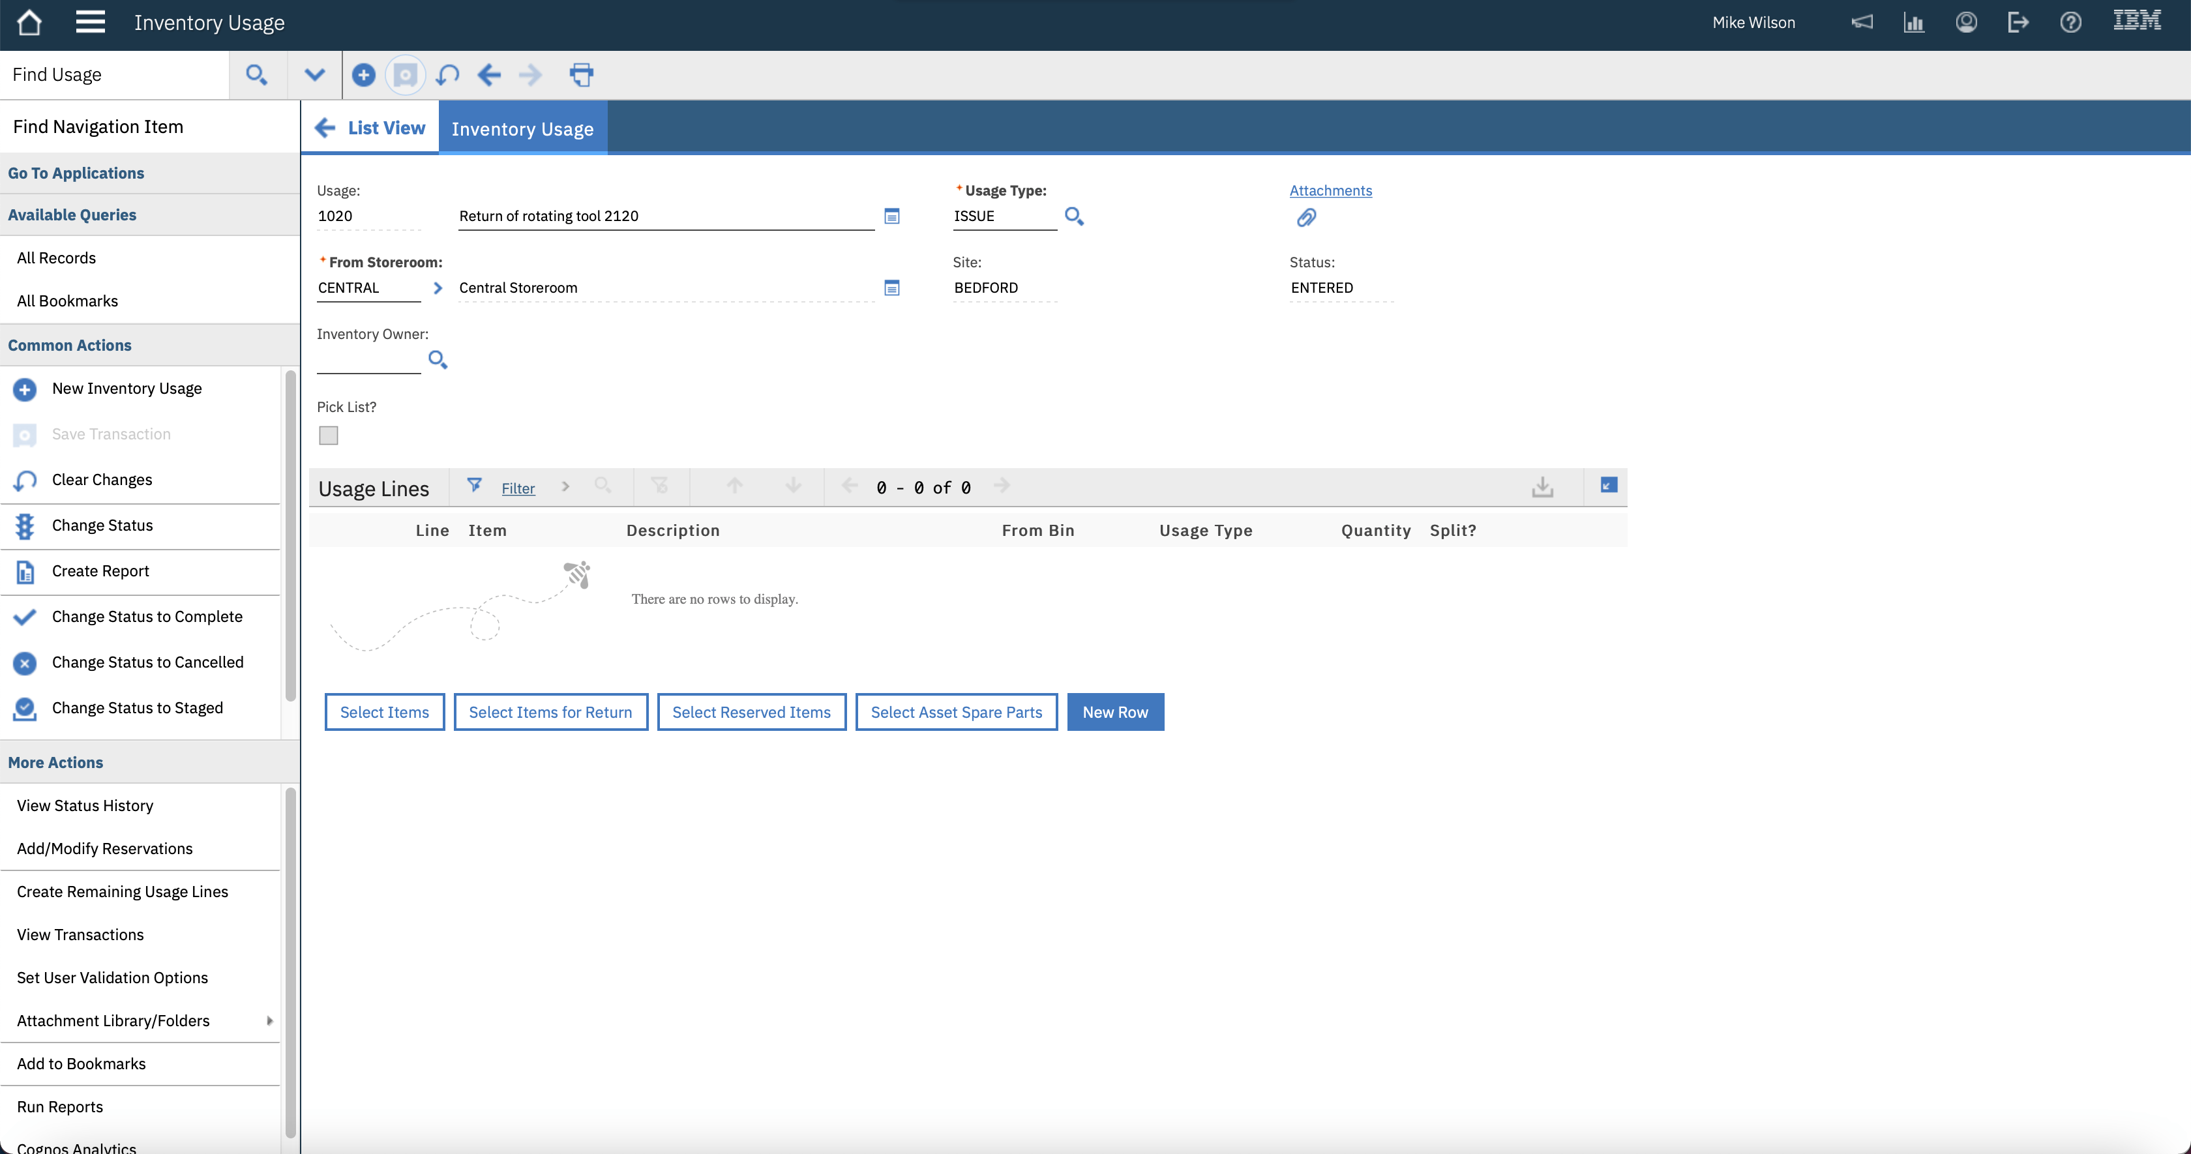Click the magnifying glass to search Usage Type
Image resolution: width=2191 pixels, height=1154 pixels.
[x=1073, y=217]
